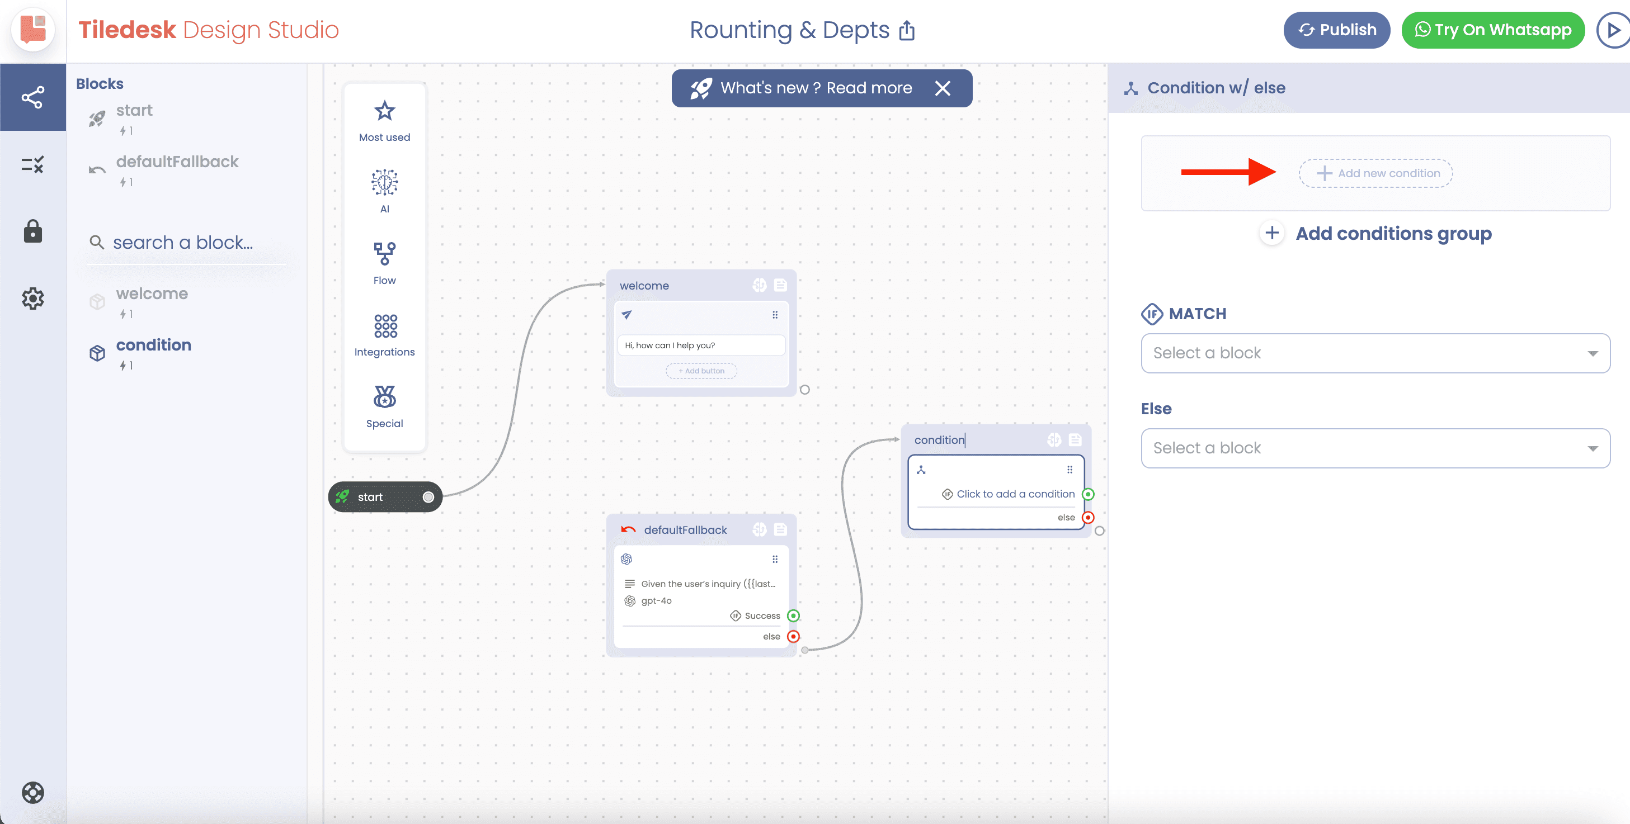Open the flow design share-nodes sidebar icon
This screenshot has width=1630, height=824.
pyautogui.click(x=33, y=97)
